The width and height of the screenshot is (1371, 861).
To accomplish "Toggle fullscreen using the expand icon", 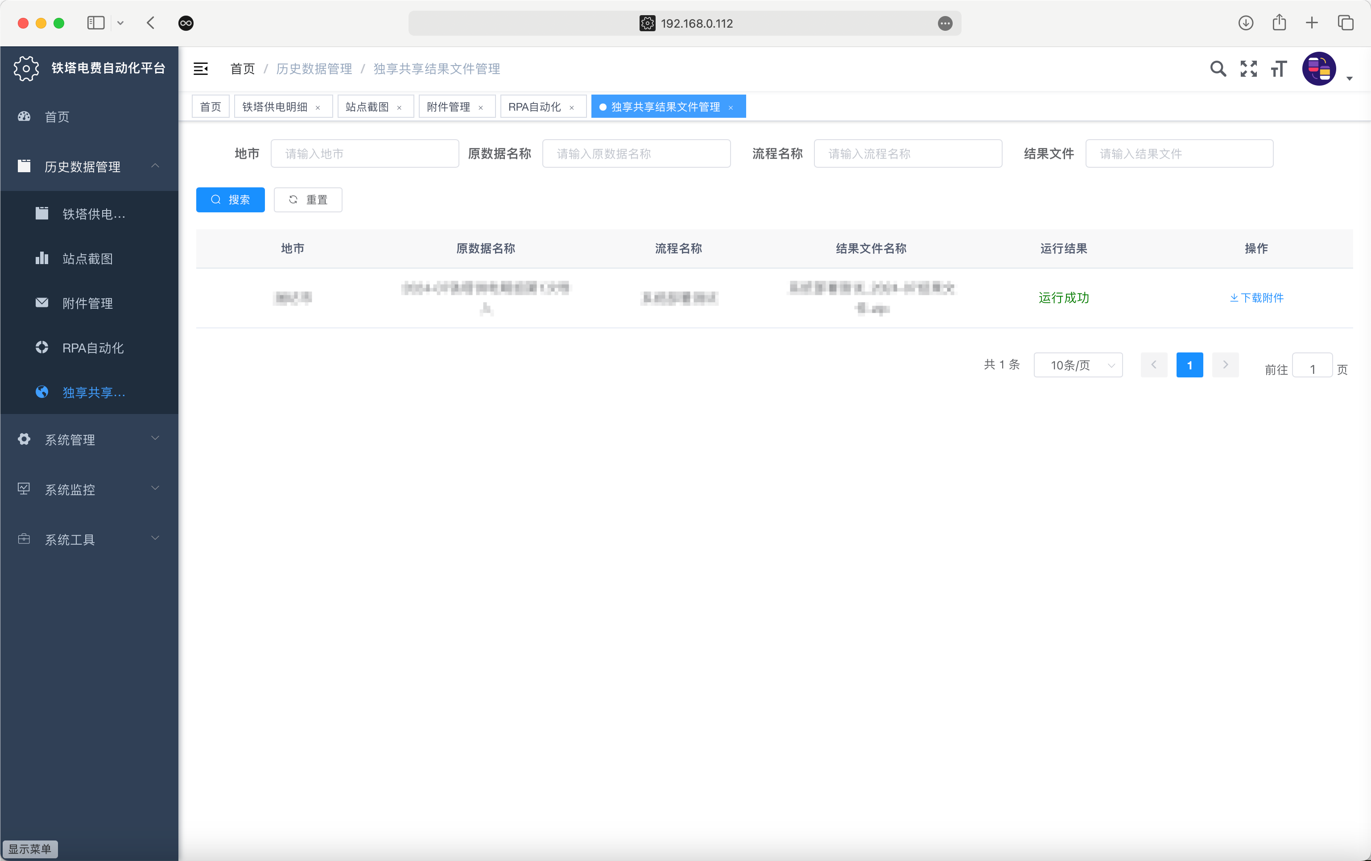I will (x=1248, y=69).
